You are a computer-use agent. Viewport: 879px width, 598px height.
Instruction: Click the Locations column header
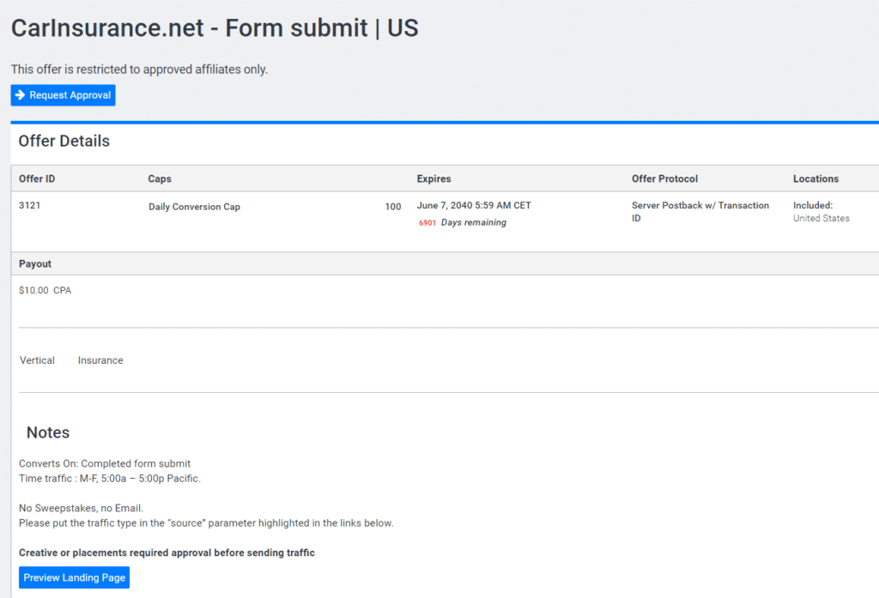[x=815, y=178]
